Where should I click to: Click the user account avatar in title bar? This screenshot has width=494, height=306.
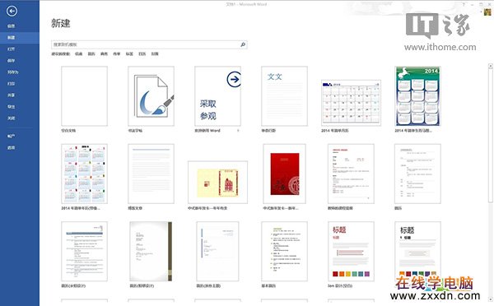pos(487,12)
